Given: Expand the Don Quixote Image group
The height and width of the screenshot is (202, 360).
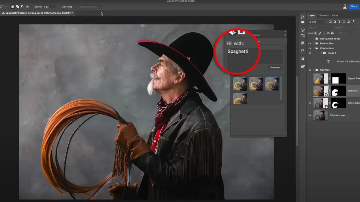Looking at the screenshot, I should point(314,39).
